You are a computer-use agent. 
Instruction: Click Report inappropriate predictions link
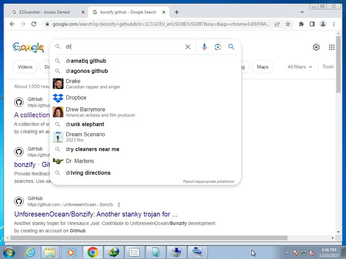208,181
